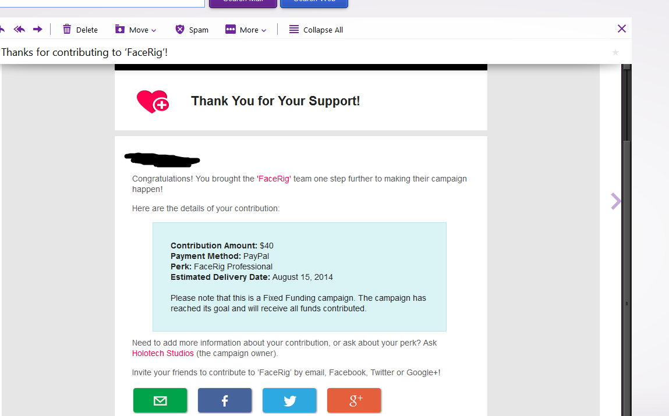Share campaign on Facebook
This screenshot has width=669, height=416.
point(224,400)
